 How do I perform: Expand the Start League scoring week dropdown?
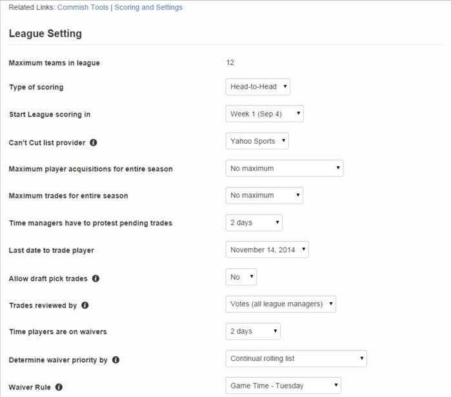(264, 114)
